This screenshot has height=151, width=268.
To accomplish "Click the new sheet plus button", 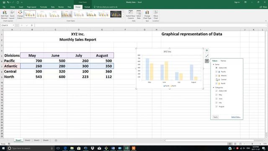I will point(56,140).
